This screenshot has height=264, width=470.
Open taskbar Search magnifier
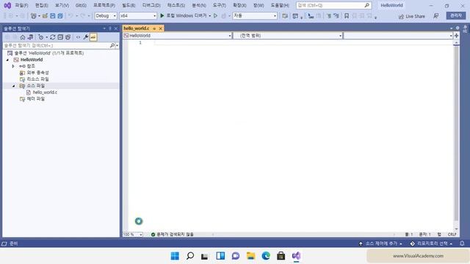[x=190, y=256]
